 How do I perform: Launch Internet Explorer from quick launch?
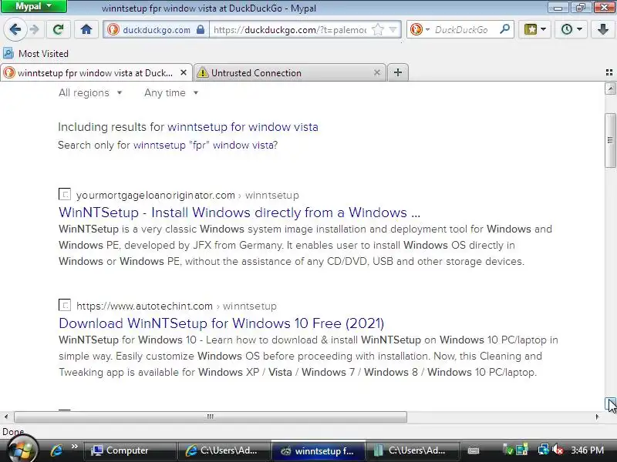[x=56, y=450]
